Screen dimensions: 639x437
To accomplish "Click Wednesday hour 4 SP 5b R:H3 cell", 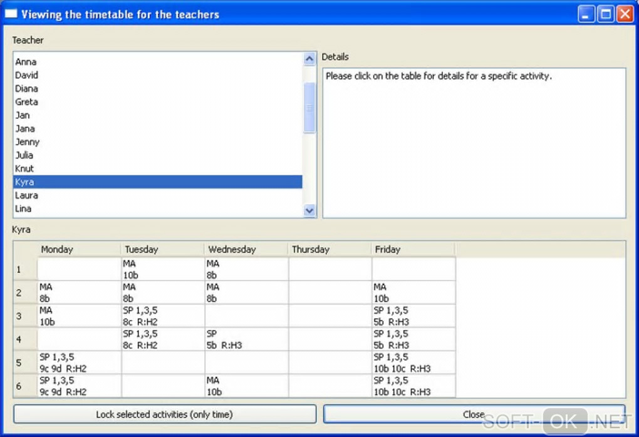I will 247,339.
